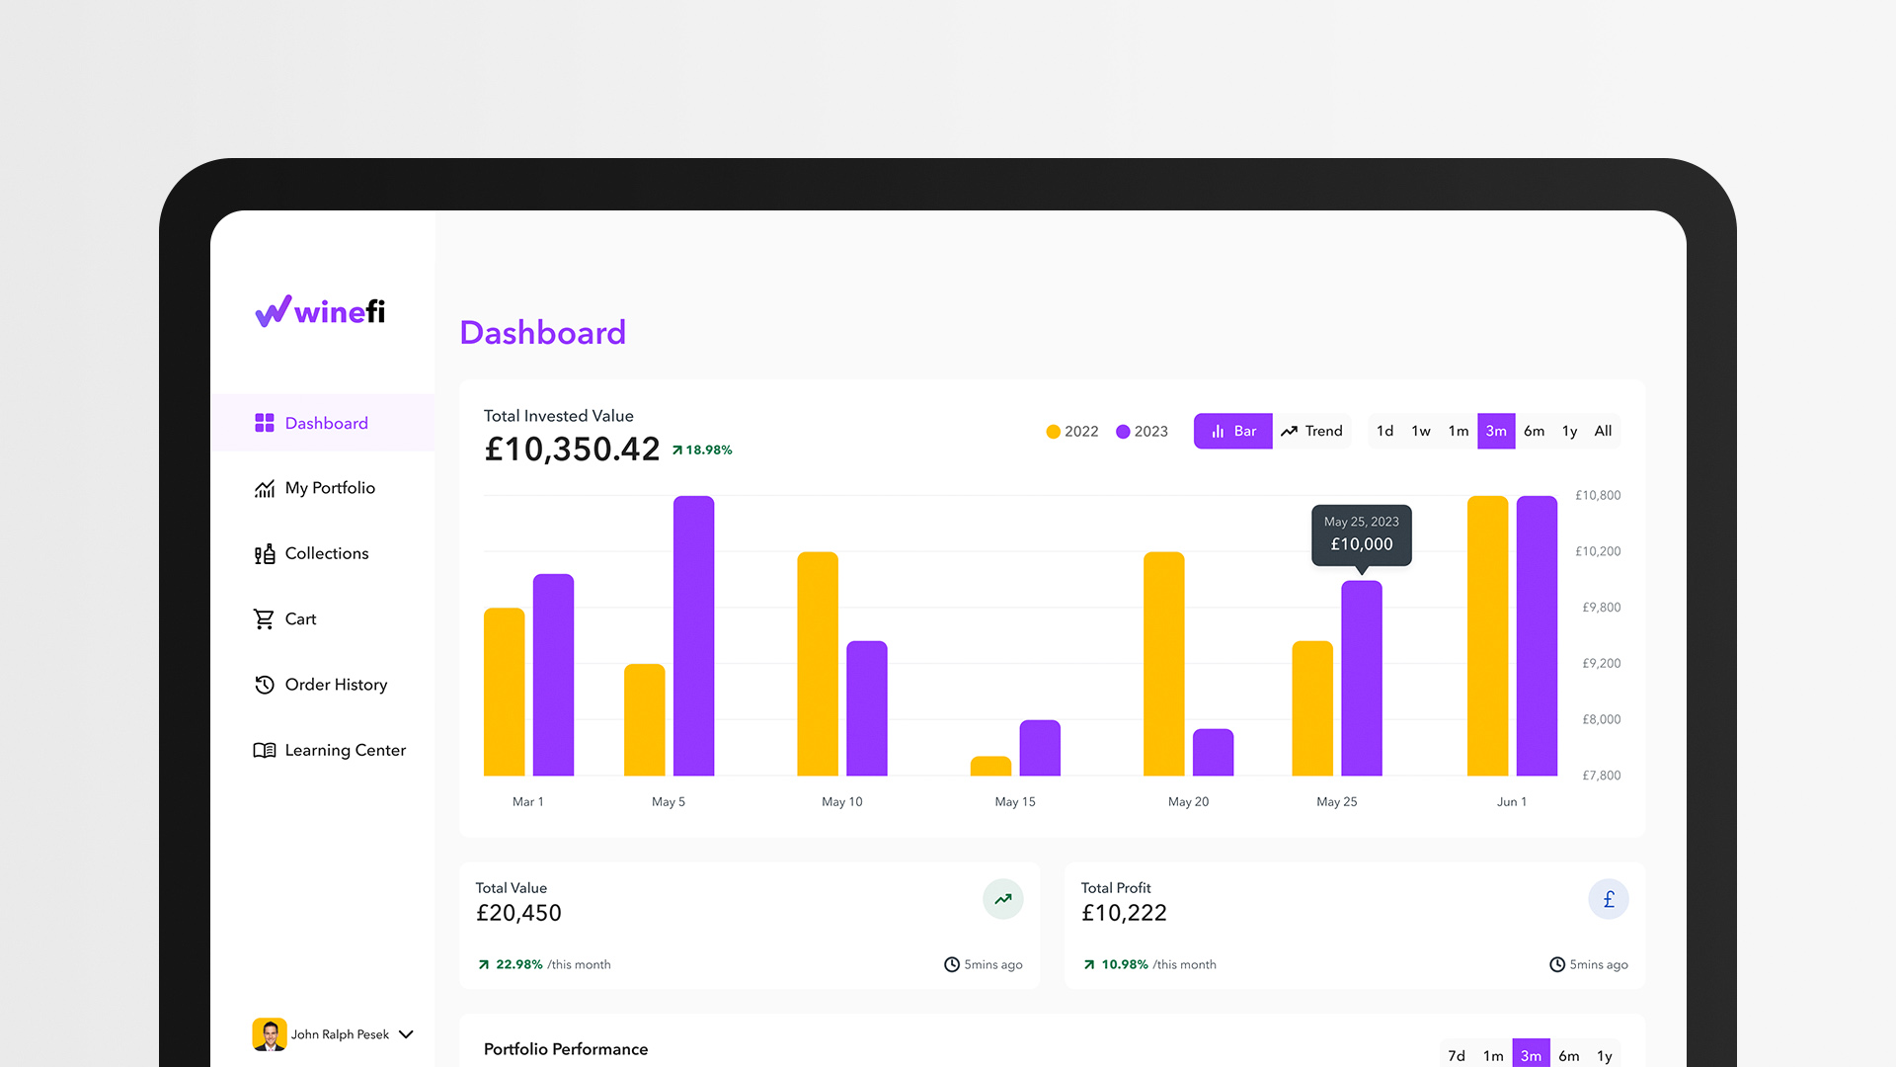
Task: Select 7d in Portfolio Performance
Action: (1457, 1055)
